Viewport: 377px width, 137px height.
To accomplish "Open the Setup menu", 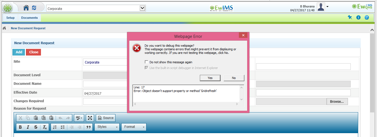I will [11, 18].
